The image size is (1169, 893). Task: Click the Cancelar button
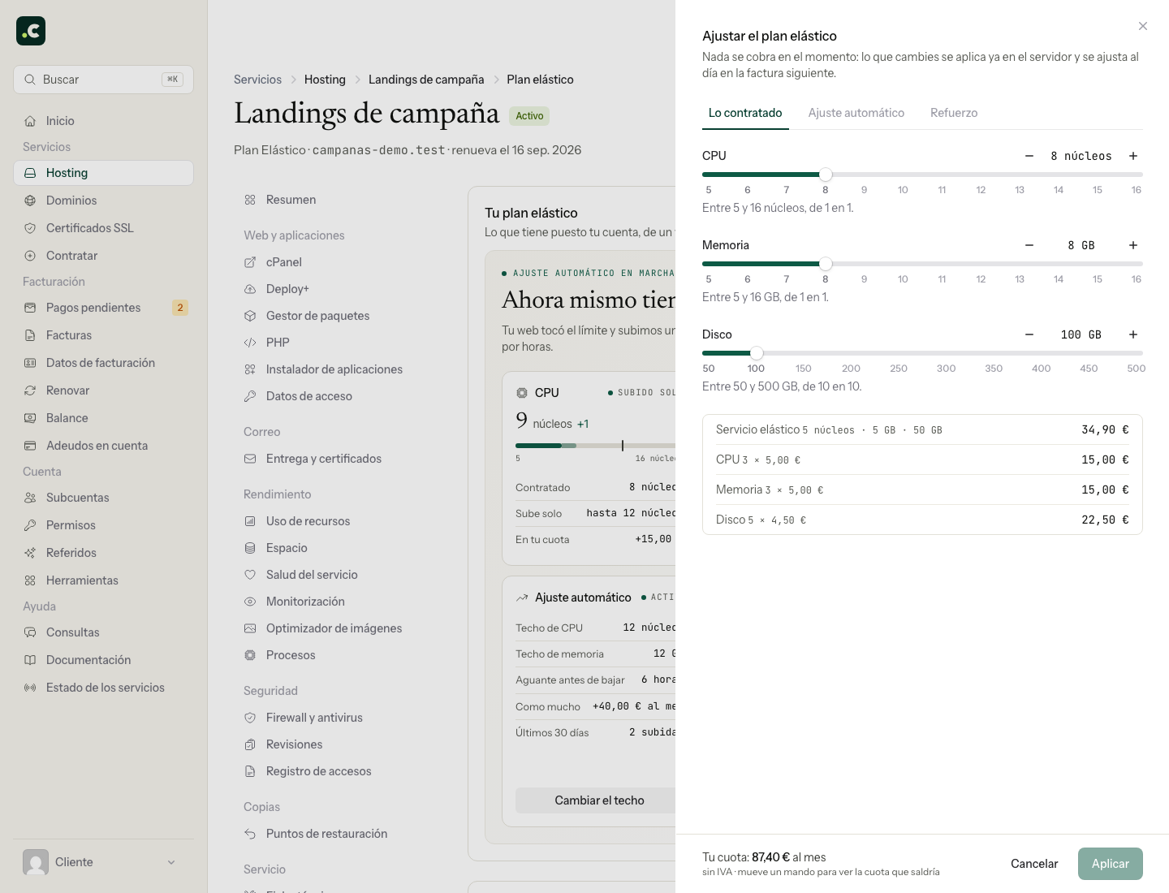click(x=1034, y=864)
